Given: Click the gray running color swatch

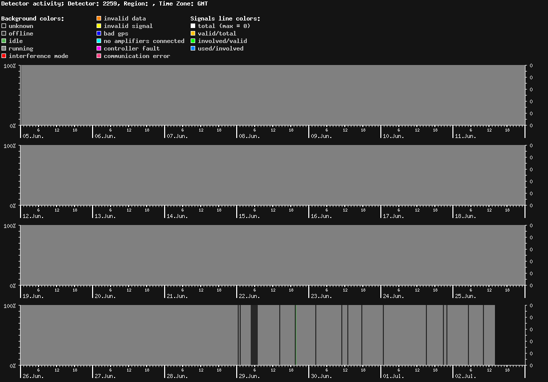Looking at the screenshot, I should coord(4,48).
